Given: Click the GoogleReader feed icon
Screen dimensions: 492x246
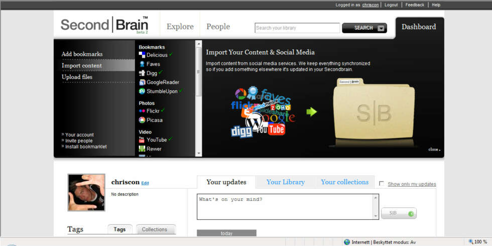Looking at the screenshot, I should (x=142, y=82).
